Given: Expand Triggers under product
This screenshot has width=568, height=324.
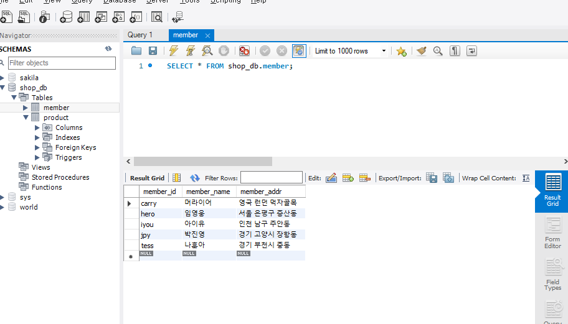Looking at the screenshot, I should point(37,157).
